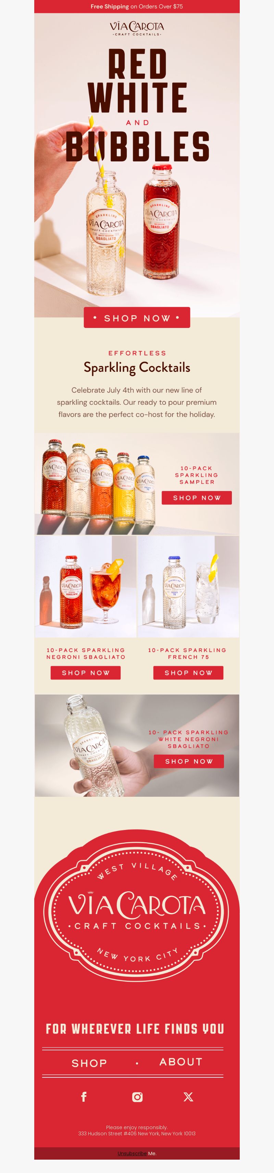Open the SHOP footer menu item
Screen dimensions: 274x1173
(89, 1063)
